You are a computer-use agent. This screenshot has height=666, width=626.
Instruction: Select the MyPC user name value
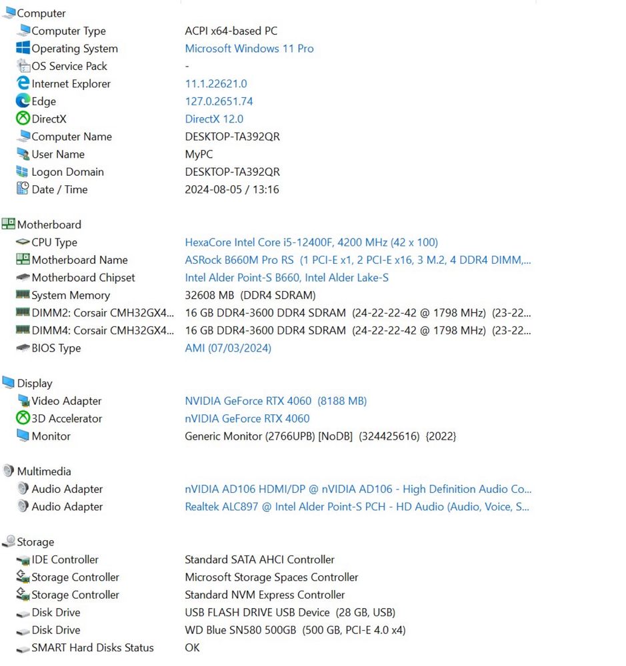(199, 155)
